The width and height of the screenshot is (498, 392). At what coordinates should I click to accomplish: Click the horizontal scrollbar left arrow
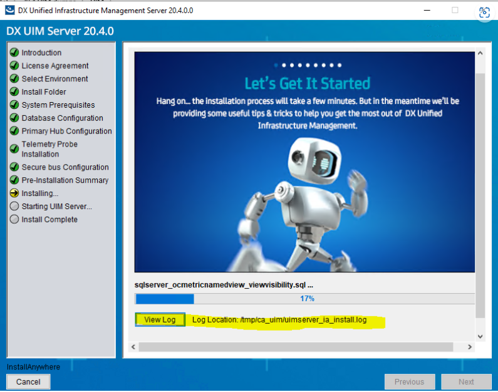point(133,347)
